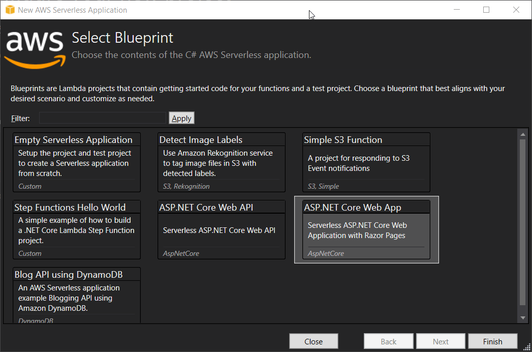The height and width of the screenshot is (352, 532).
Task: Click the Next button
Action: click(441, 341)
